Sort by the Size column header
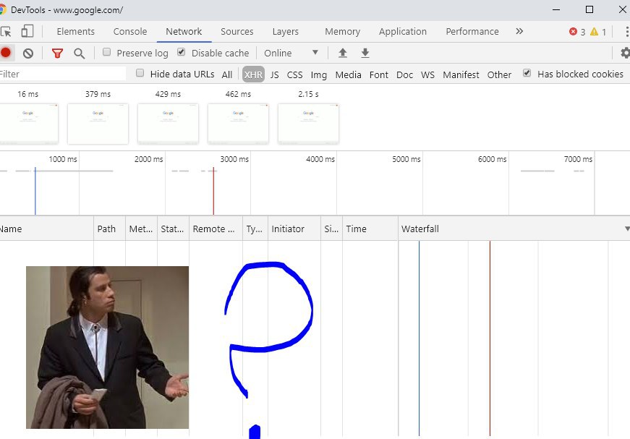630x439 pixels. (x=331, y=229)
